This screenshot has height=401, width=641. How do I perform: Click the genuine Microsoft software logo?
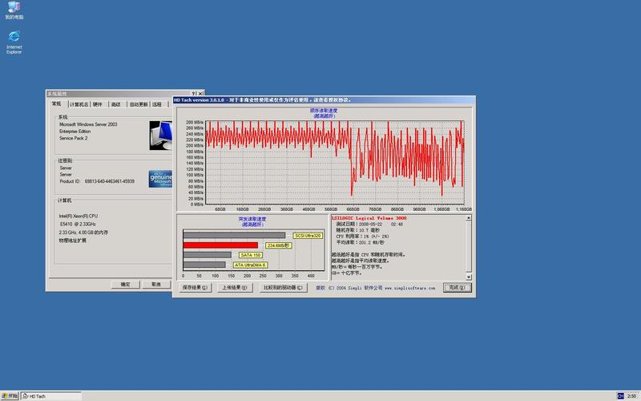160,179
